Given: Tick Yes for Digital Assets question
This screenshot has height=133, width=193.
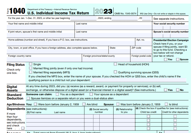Looking at the screenshot, I should click(166, 90).
